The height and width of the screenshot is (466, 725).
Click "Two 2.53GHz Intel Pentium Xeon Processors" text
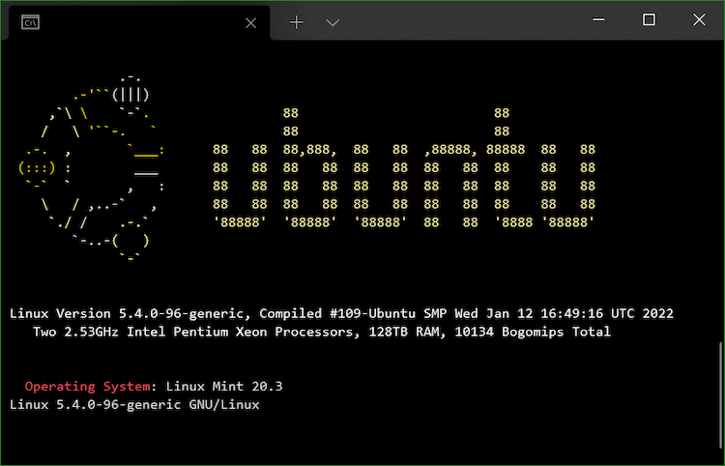(x=194, y=332)
